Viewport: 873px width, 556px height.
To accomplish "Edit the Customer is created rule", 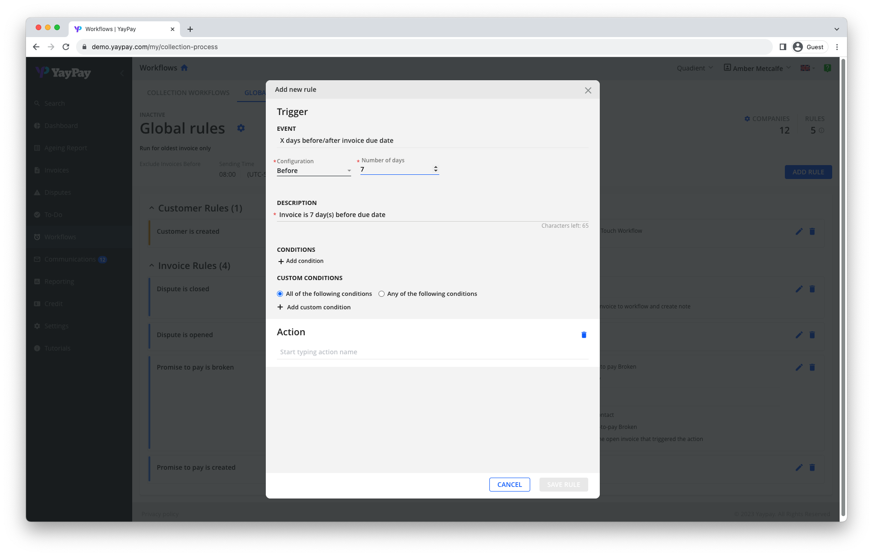I will 799,231.
